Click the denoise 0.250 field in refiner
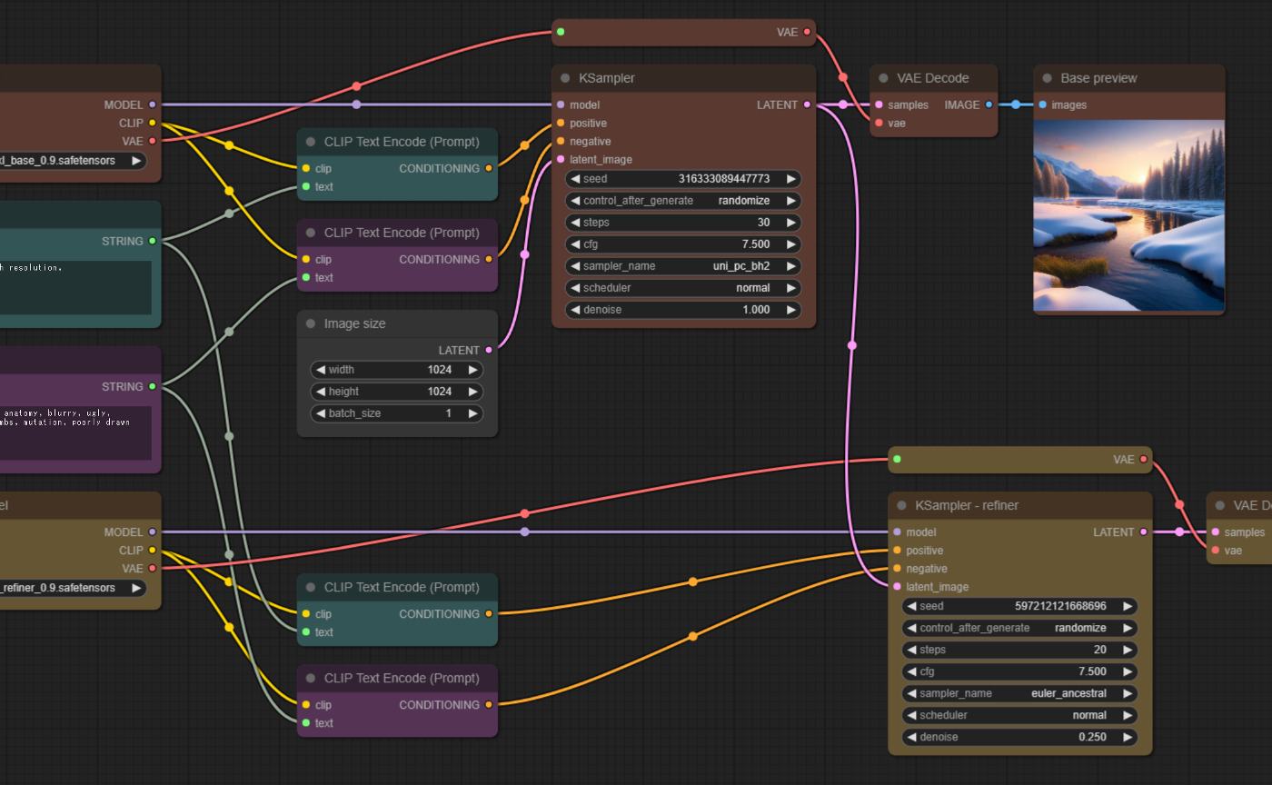 (x=1019, y=737)
